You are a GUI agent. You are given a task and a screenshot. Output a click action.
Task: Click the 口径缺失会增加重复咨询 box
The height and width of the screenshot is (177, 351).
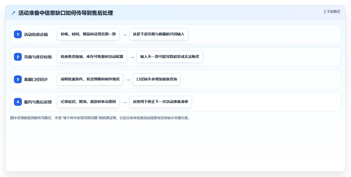pos(157,79)
